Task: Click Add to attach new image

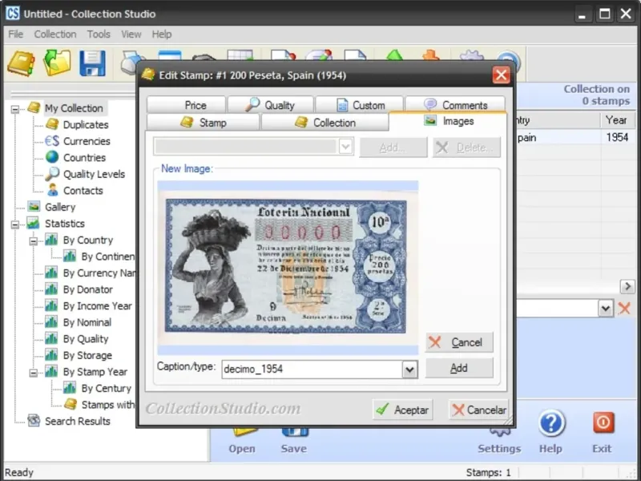Action: point(459,368)
